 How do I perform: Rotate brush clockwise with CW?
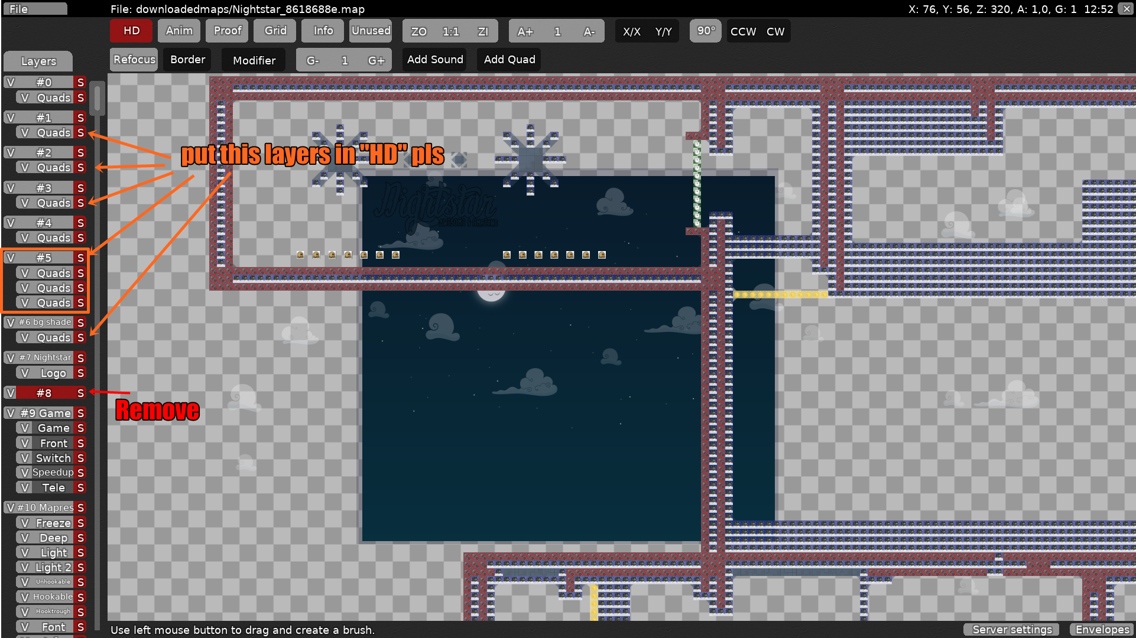(x=775, y=31)
